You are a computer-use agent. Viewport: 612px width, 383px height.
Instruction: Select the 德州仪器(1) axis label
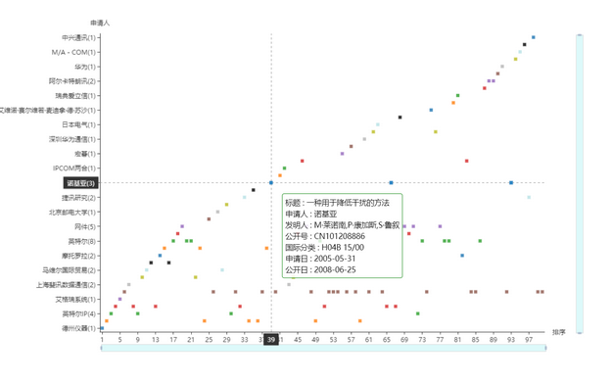pos(78,328)
